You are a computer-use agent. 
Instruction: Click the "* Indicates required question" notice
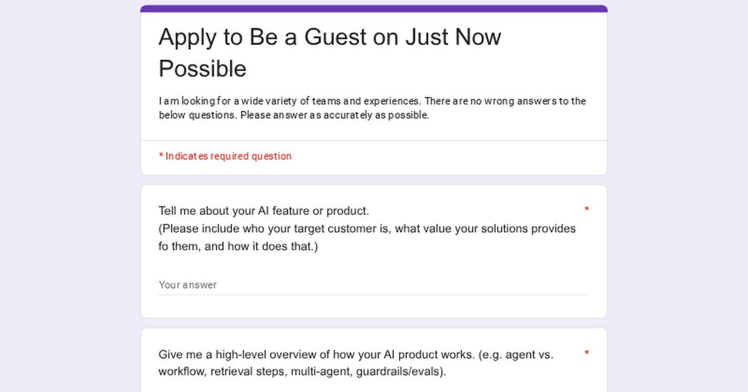click(225, 156)
